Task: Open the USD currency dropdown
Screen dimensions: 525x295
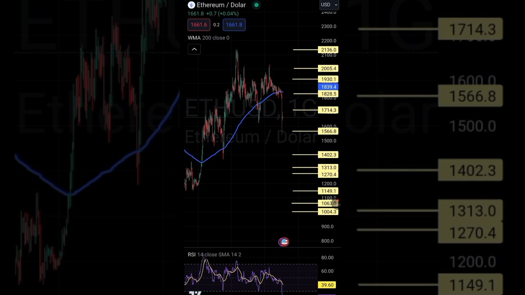Action: tap(329, 5)
